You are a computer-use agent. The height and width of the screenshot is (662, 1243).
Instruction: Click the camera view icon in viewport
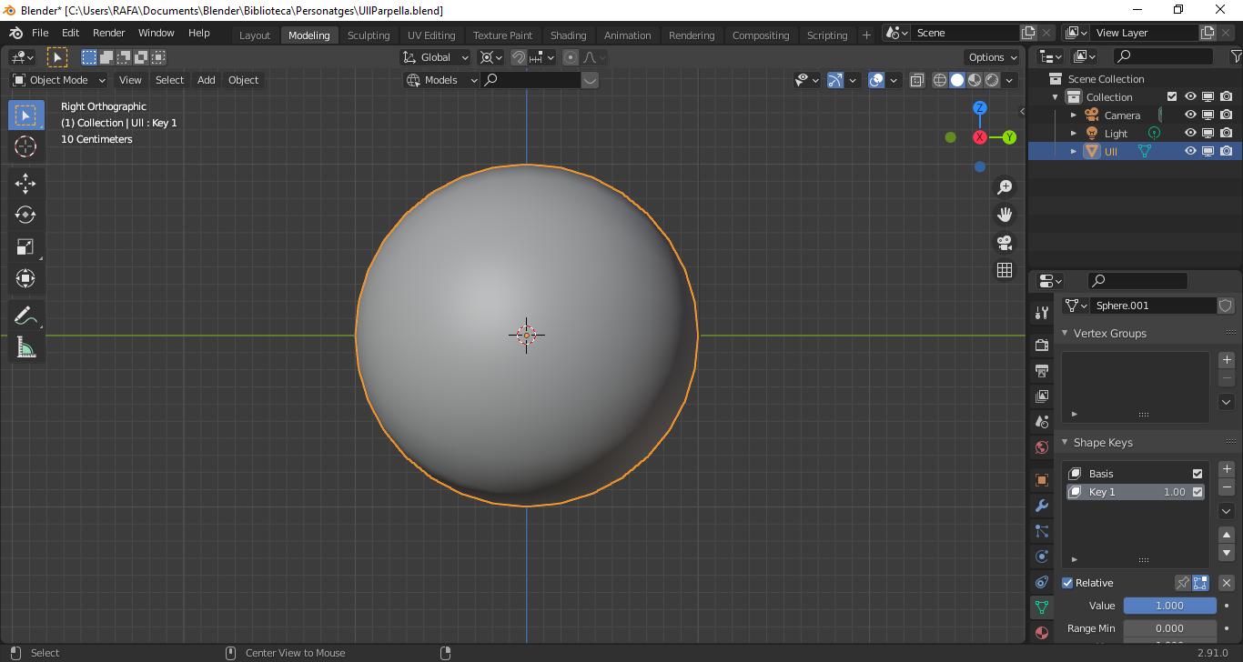1005,243
